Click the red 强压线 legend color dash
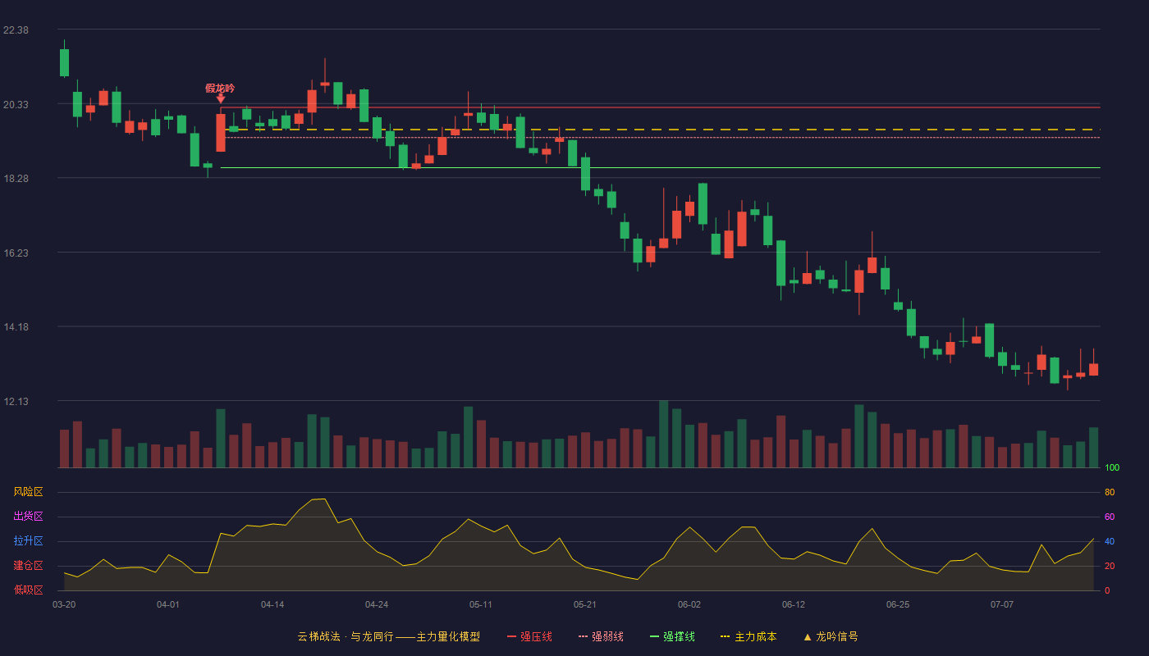1149x656 pixels. pos(512,636)
